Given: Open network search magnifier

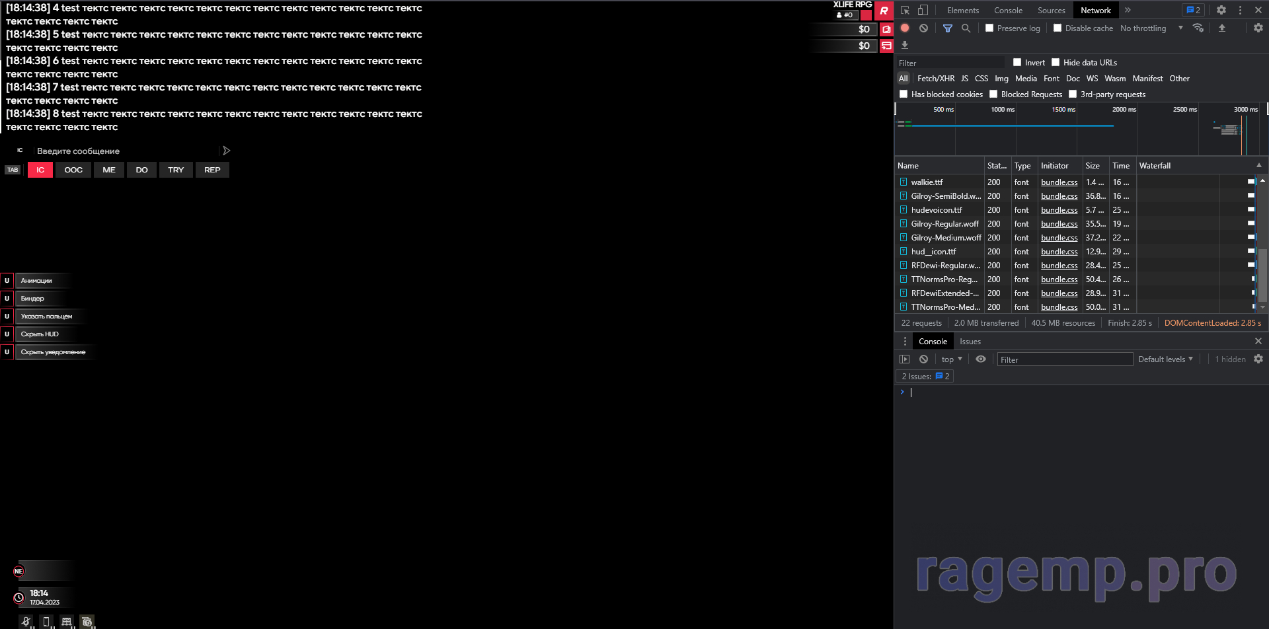Looking at the screenshot, I should [966, 28].
